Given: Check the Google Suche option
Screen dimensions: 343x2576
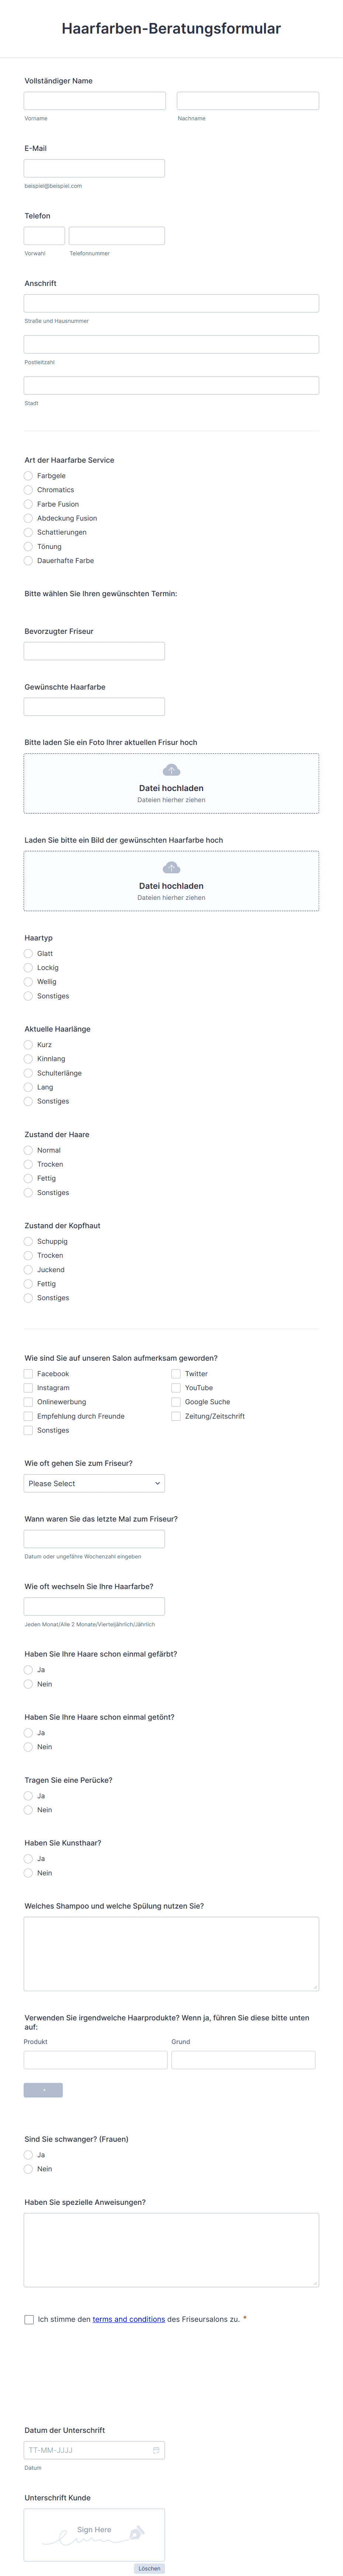Looking at the screenshot, I should click(176, 1402).
